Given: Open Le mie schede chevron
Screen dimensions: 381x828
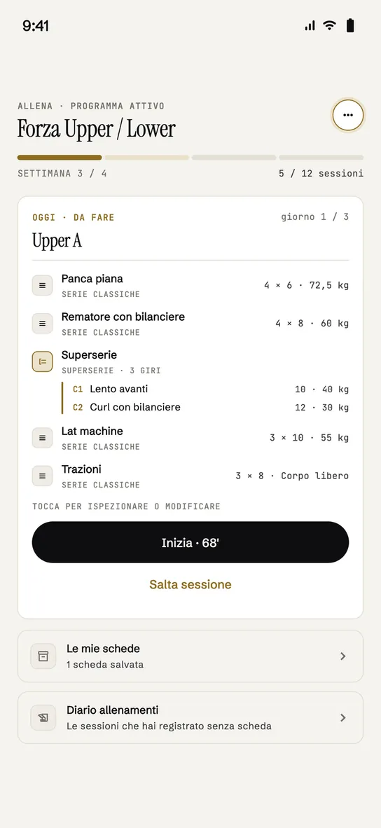Looking at the screenshot, I should point(343,656).
